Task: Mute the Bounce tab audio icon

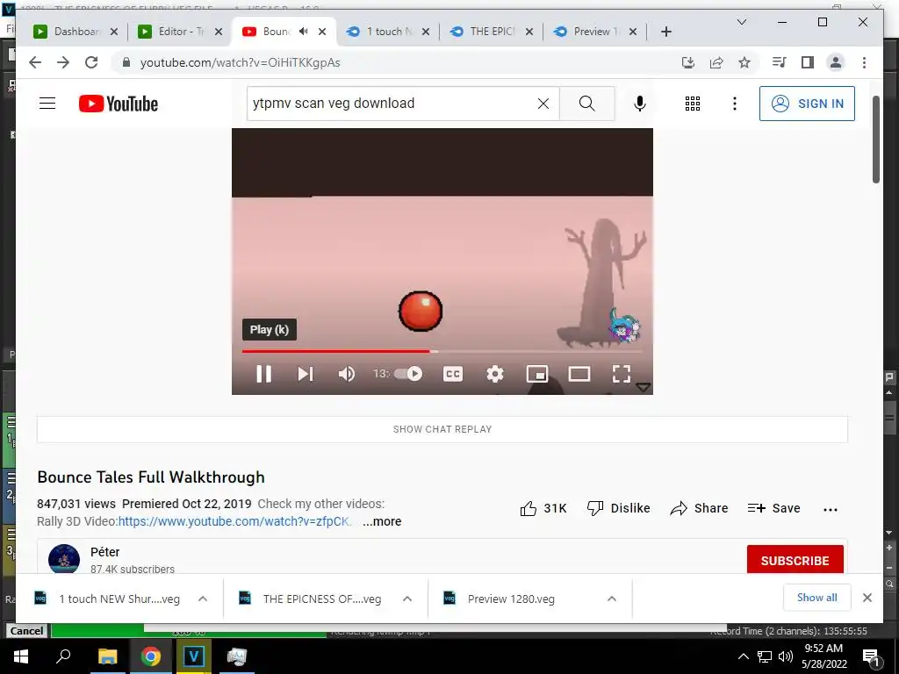Action: pos(304,32)
